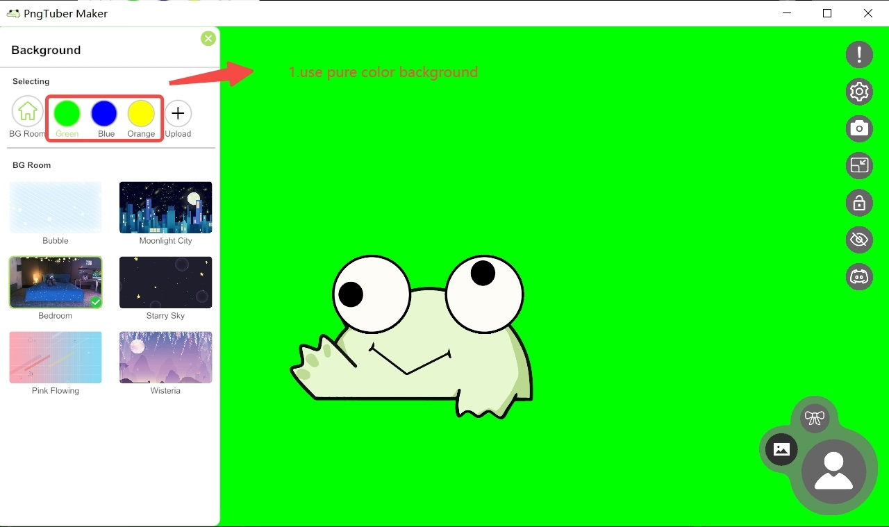
Task: Select the Orange color background swatch
Action: tap(141, 112)
